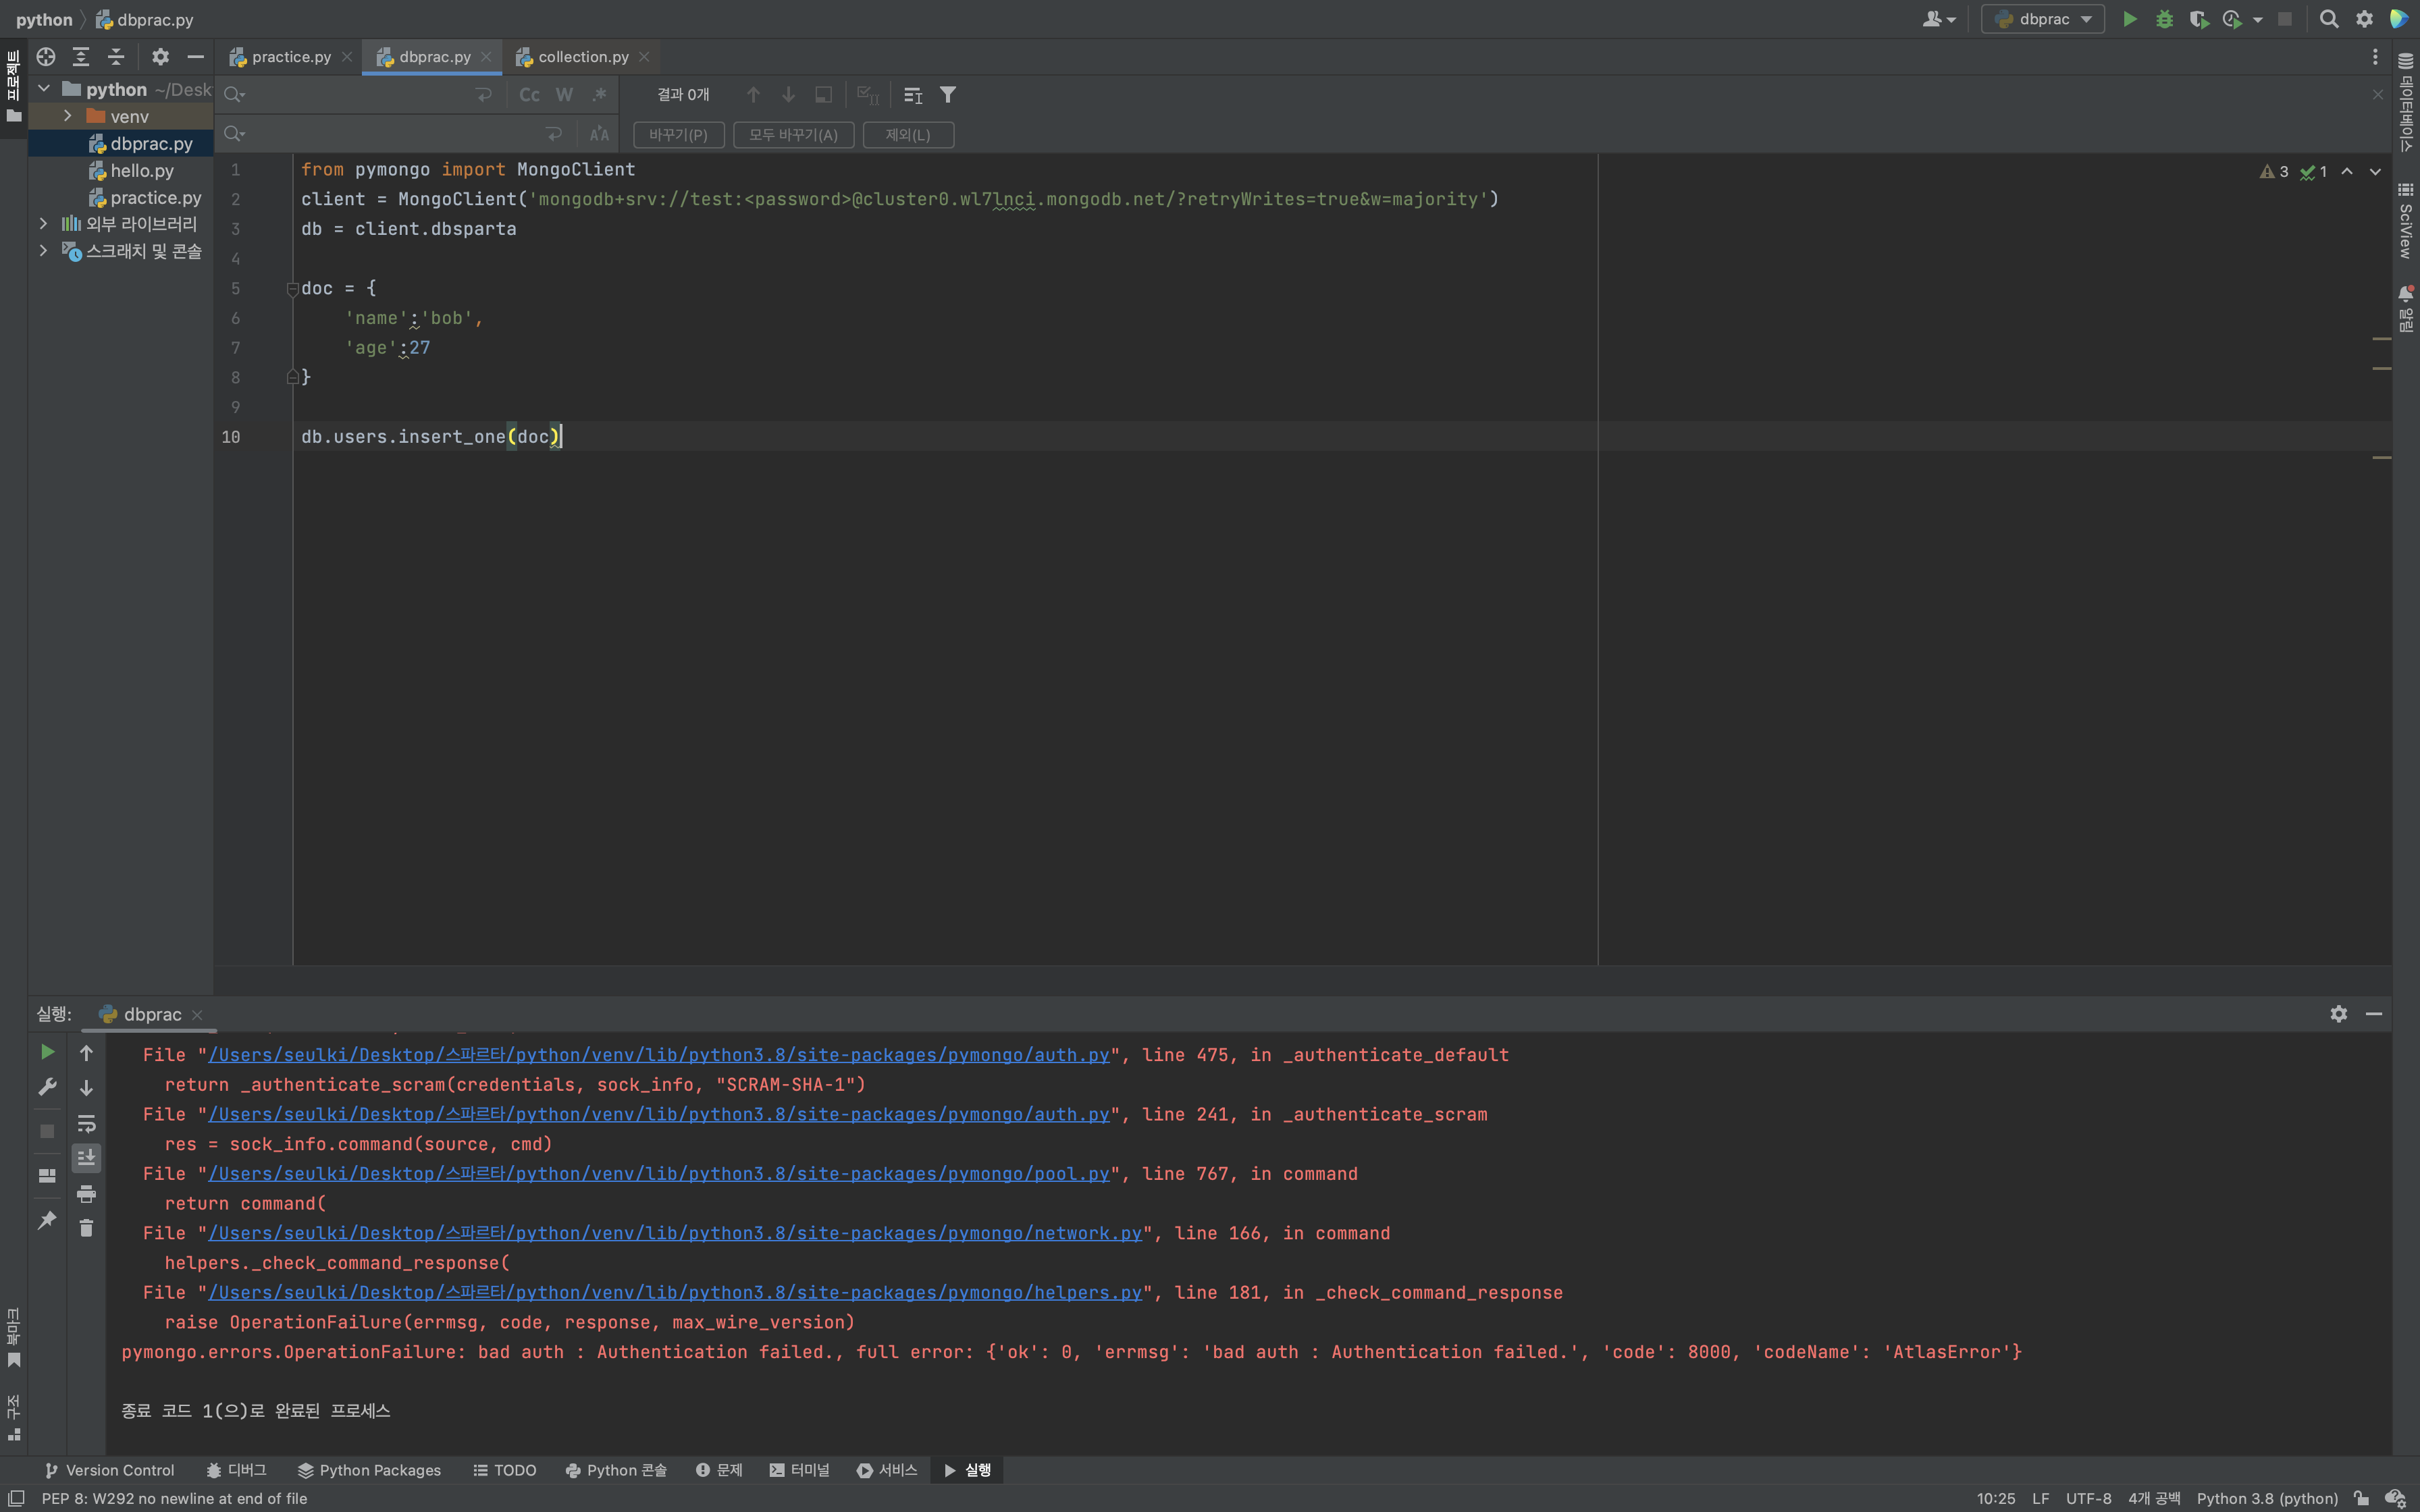The height and width of the screenshot is (1512, 2420).
Task: Open the Database sidebar tool window
Action: [2406, 102]
